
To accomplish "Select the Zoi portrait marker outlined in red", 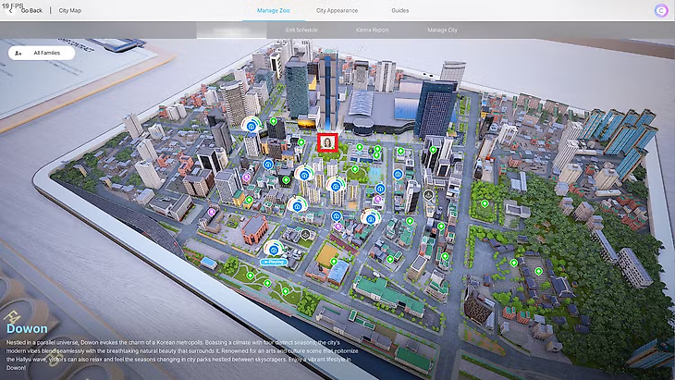I will click(x=326, y=141).
